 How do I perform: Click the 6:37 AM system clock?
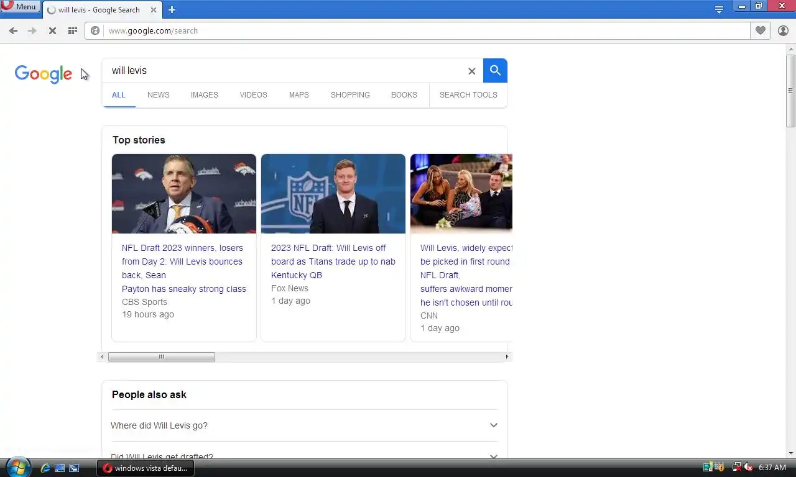pos(772,467)
